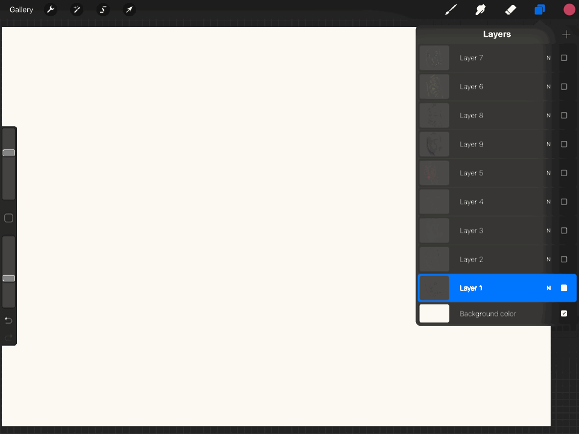This screenshot has height=434, width=579.
Task: Activate the Selection tool
Action: 103,10
